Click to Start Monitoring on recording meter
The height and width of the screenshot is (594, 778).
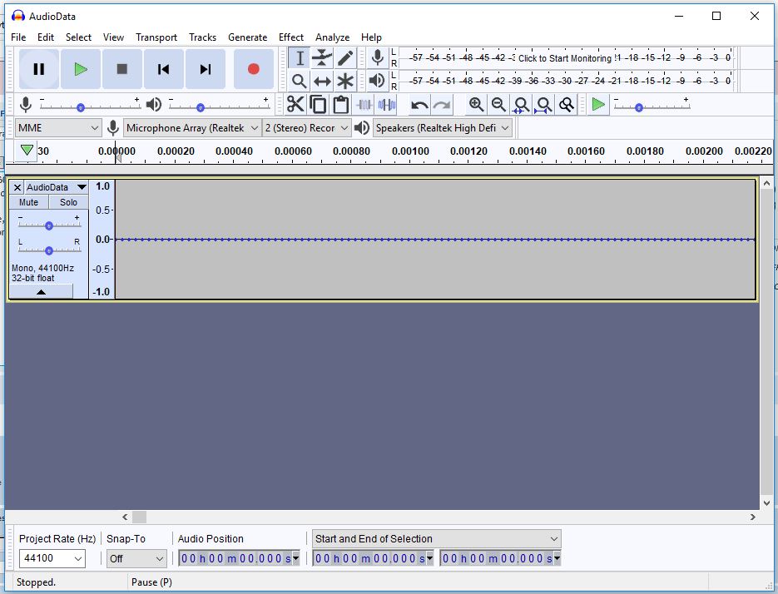[564, 58]
